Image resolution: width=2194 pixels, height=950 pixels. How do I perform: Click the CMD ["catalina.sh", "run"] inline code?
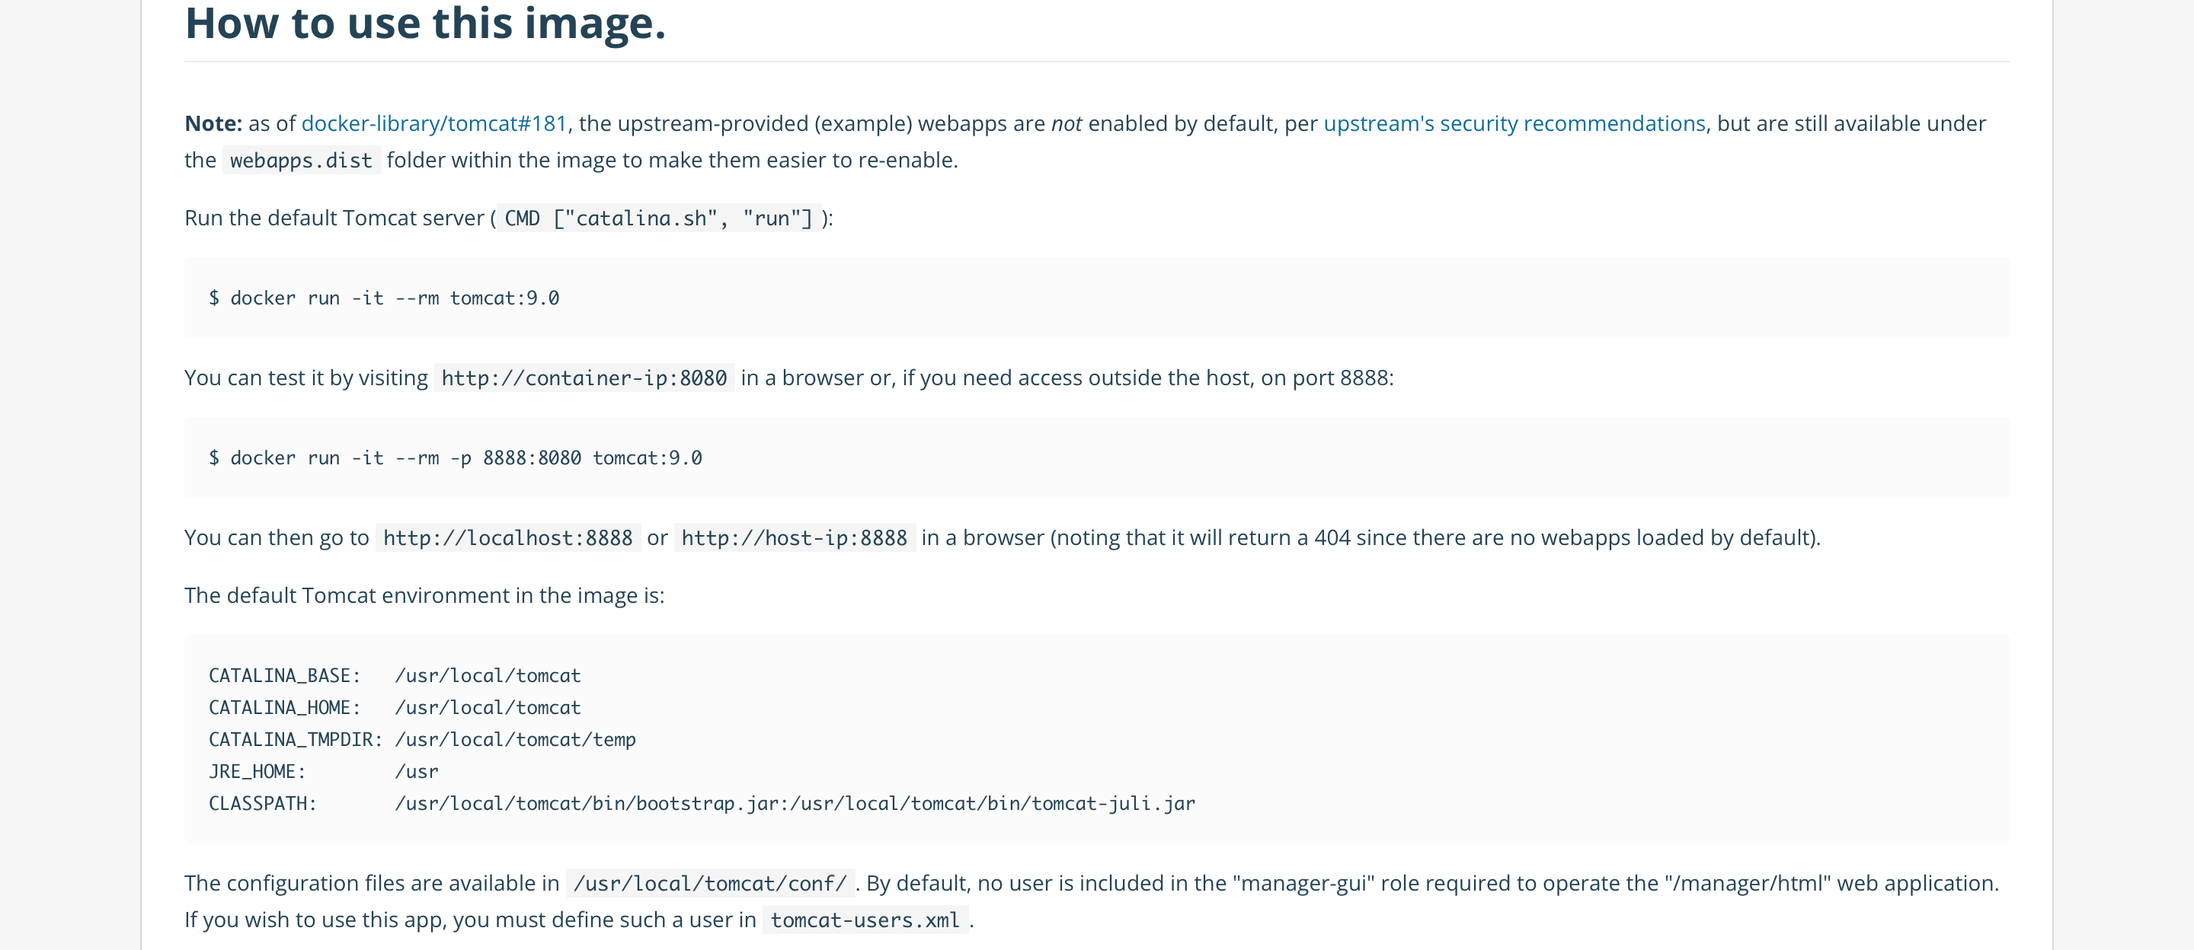pos(657,218)
